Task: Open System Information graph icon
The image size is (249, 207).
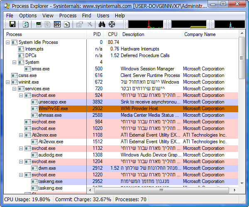Action: [39, 24]
